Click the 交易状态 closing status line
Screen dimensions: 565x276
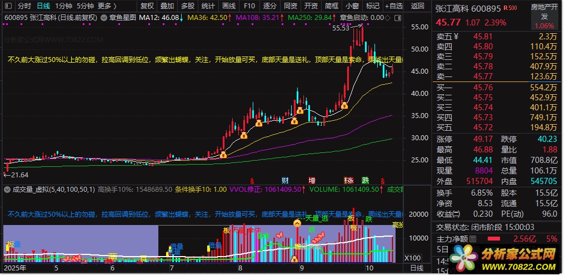[x=486, y=227]
